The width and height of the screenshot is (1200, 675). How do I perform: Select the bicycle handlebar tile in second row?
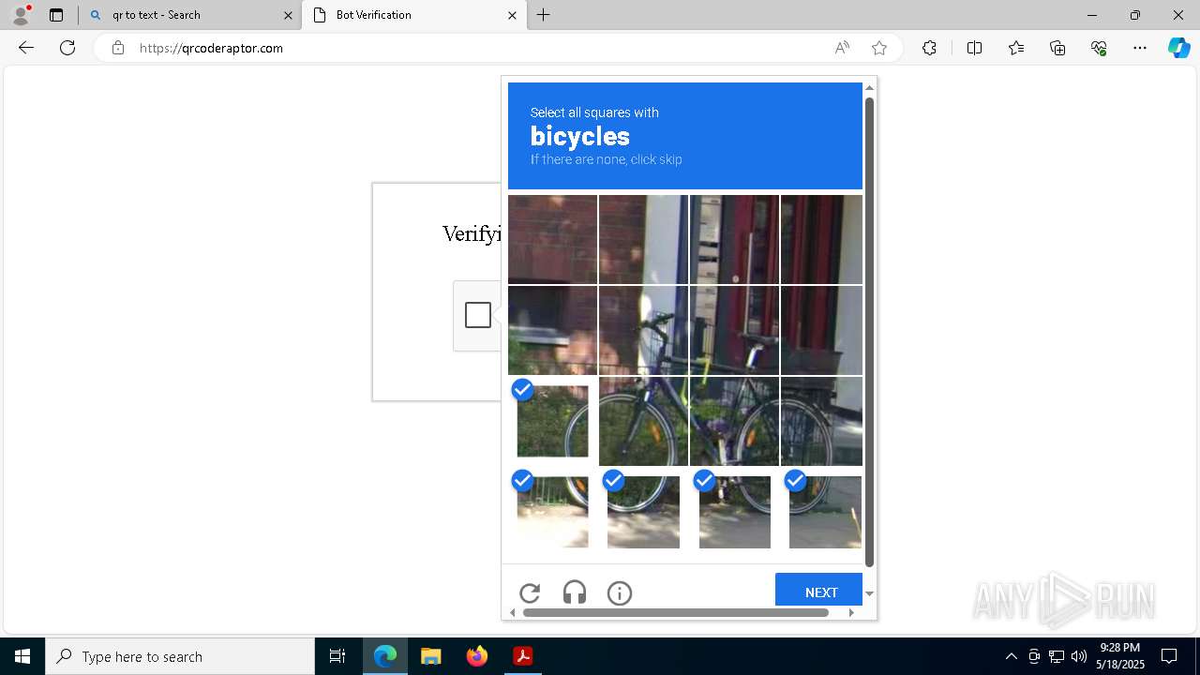643,330
